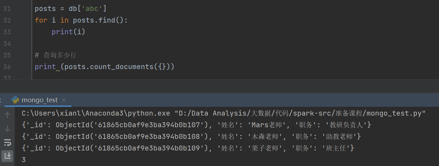Image resolution: width=439 pixels, height=166 pixels.
Task: Click line number 31 in gutter
Action: (7, 8)
